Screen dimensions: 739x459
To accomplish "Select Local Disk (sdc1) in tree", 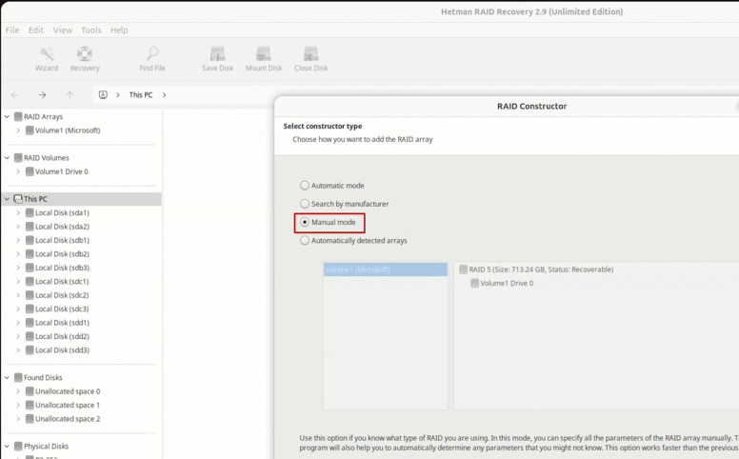I will coord(62,281).
